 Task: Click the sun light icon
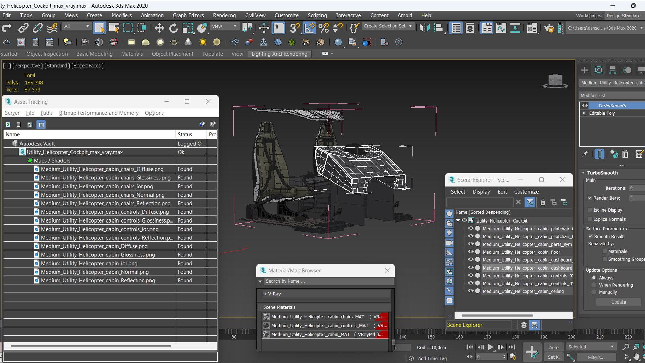coord(203,42)
